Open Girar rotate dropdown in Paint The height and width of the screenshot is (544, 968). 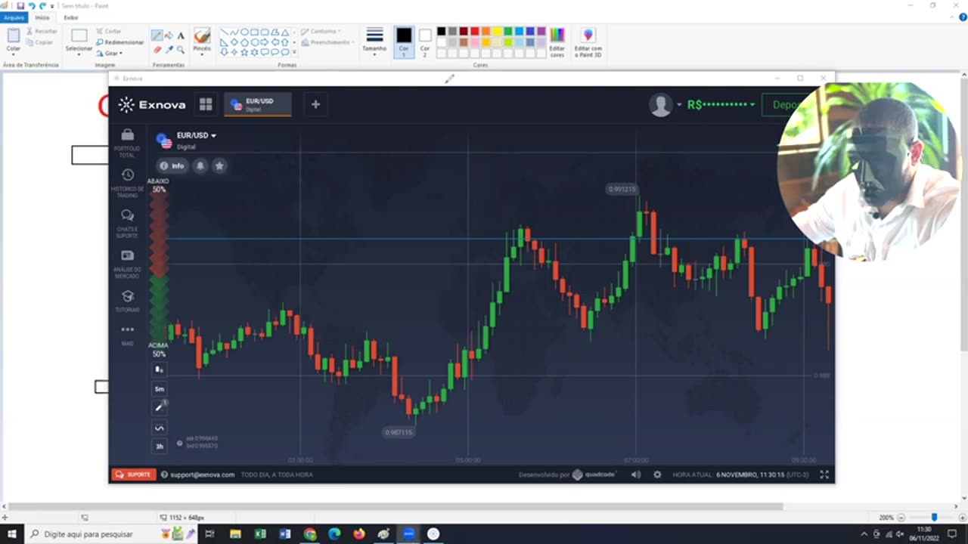click(110, 54)
